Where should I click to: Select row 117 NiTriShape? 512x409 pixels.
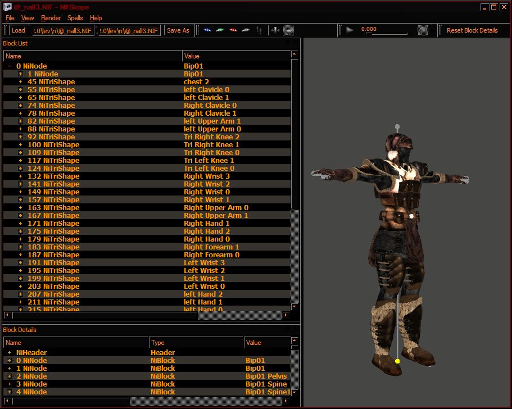click(x=147, y=160)
